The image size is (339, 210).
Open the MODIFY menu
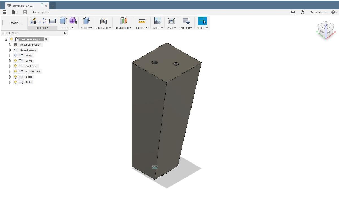[86, 28]
